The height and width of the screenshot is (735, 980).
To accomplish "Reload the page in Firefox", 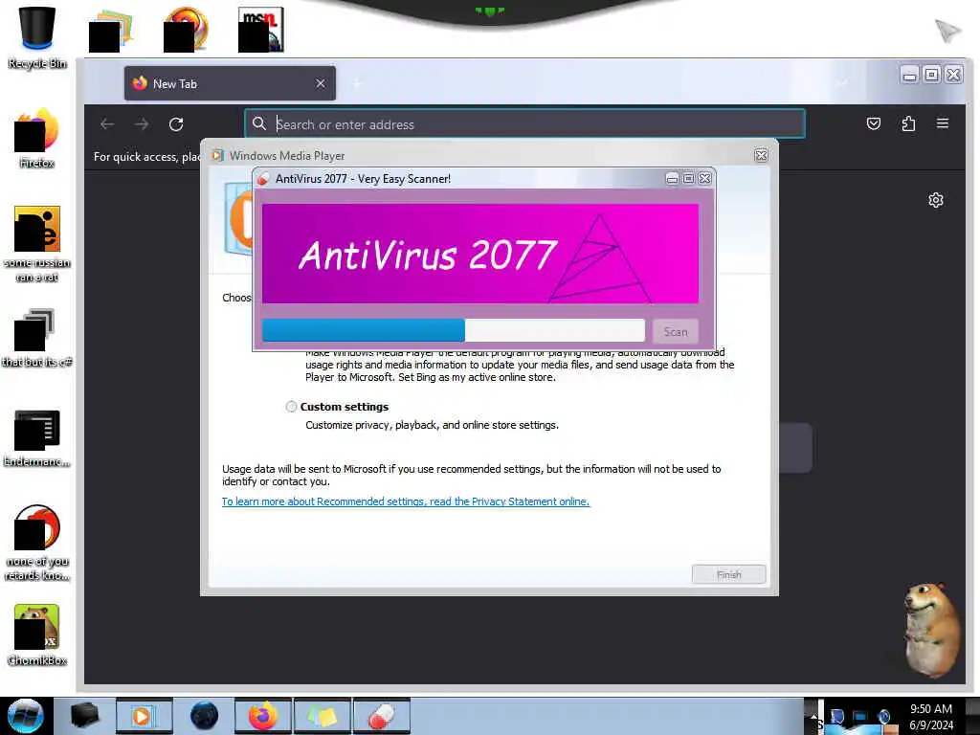I will [176, 123].
